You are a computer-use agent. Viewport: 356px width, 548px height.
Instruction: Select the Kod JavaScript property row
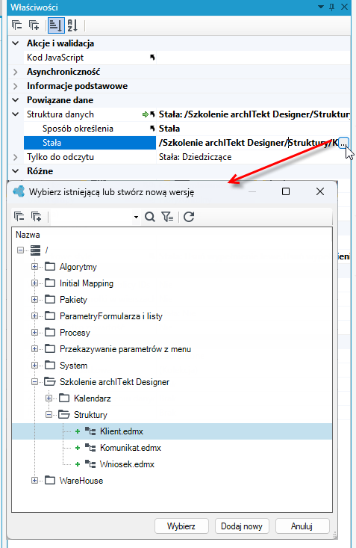click(187, 58)
